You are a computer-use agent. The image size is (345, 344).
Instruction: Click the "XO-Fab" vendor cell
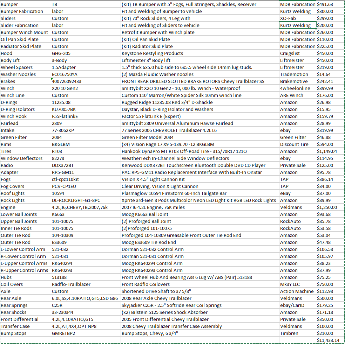[297, 18]
